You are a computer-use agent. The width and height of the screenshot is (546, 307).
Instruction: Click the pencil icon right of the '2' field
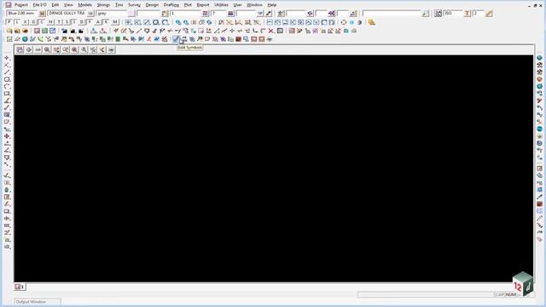(x=489, y=14)
